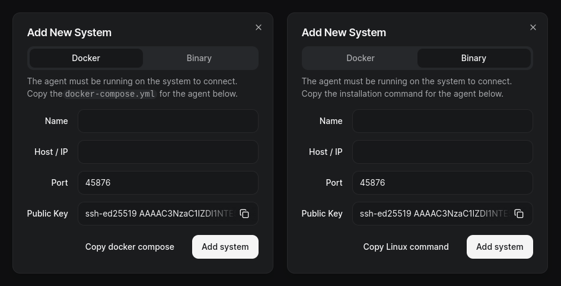The image size is (561, 286).
Task: Click Host / IP field in Docker-selected dialog
Action: [x=168, y=152]
